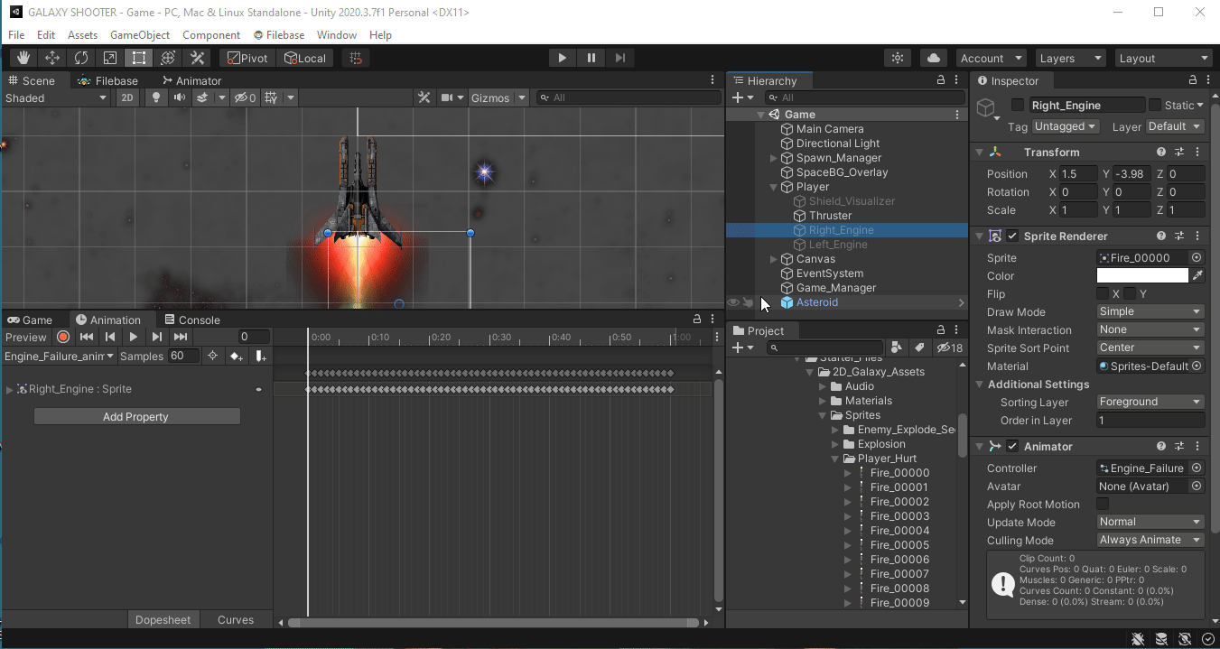Toggle Static checkbox
This screenshot has height=649, width=1220.
point(1155,106)
